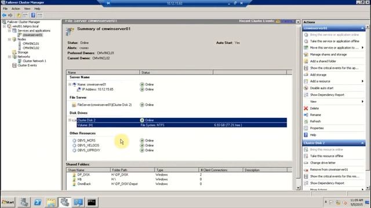371x208 pixels.
Task: Open the Action menu
Action: [16, 9]
